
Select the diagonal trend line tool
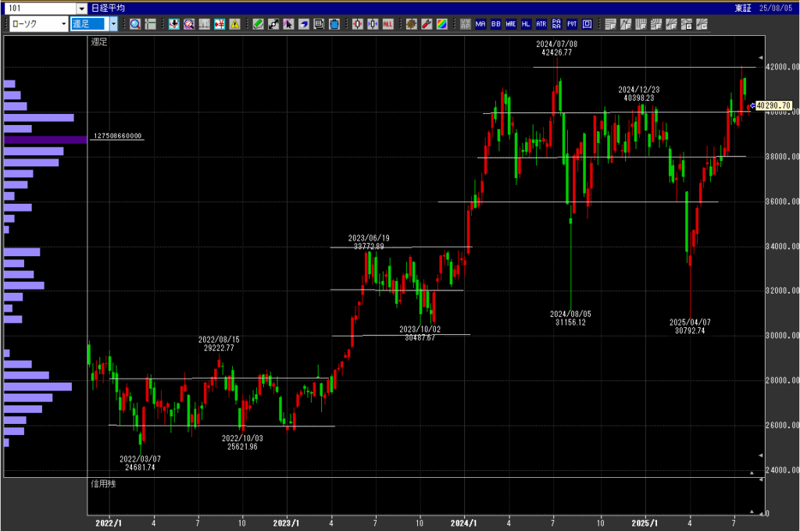(273, 24)
